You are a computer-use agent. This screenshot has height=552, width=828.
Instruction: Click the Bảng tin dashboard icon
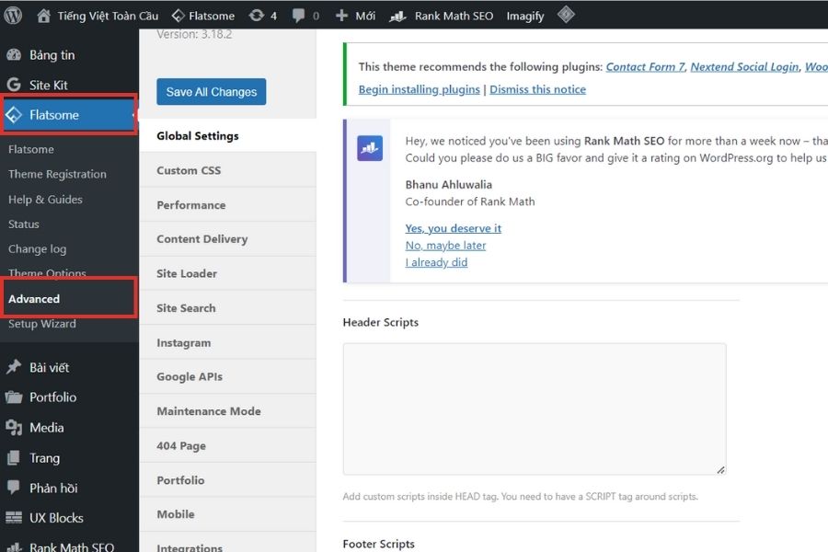click(x=14, y=55)
